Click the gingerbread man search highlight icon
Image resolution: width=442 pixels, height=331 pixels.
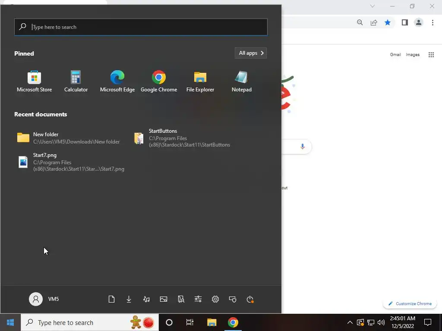pyautogui.click(x=136, y=322)
